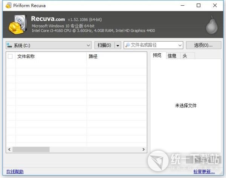The height and width of the screenshot is (178, 226).
Task: Click the horizontal scrollbar thumb in file list
Action: [31, 149]
